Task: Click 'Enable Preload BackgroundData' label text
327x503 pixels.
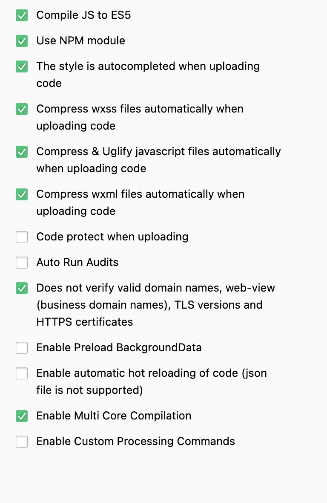Action: tap(119, 347)
